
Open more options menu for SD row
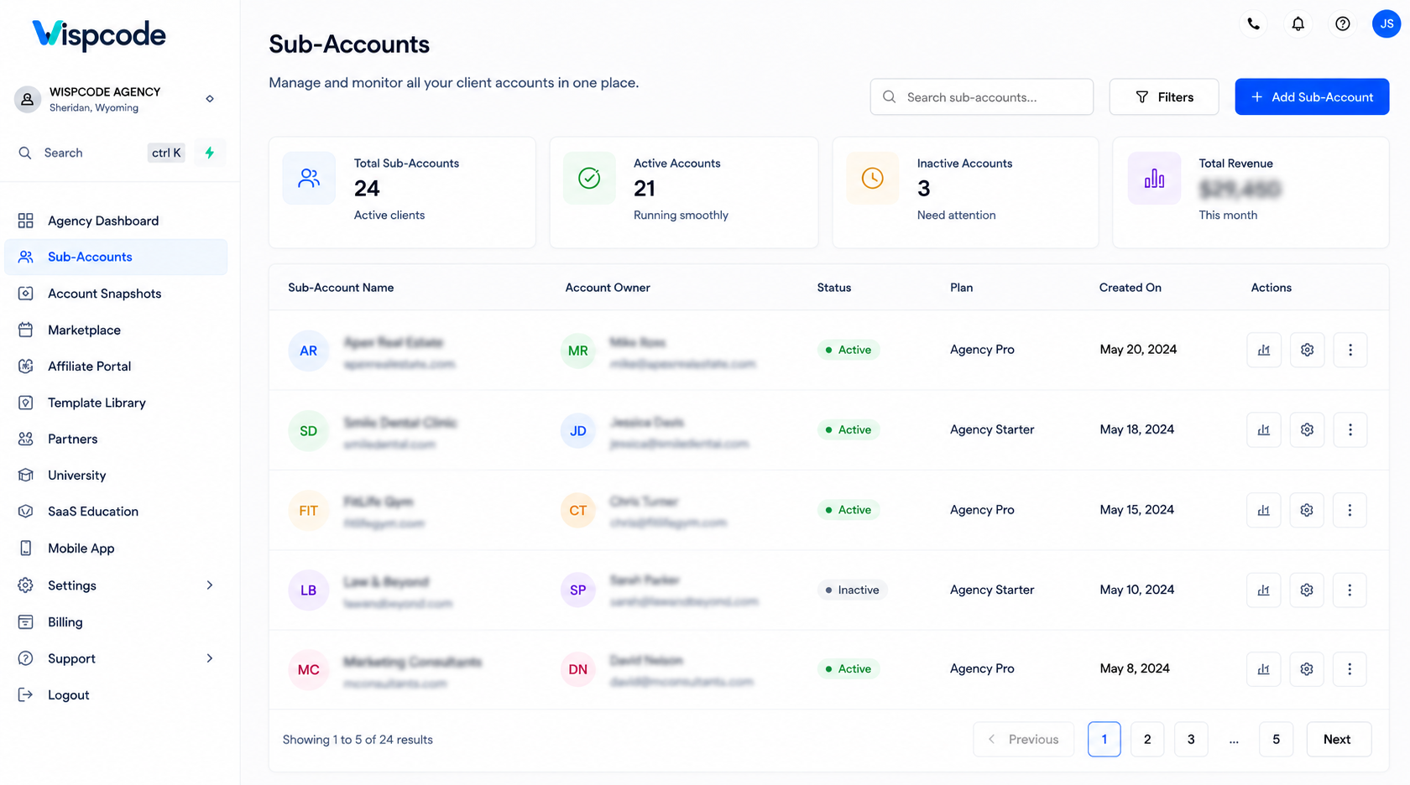(1350, 429)
